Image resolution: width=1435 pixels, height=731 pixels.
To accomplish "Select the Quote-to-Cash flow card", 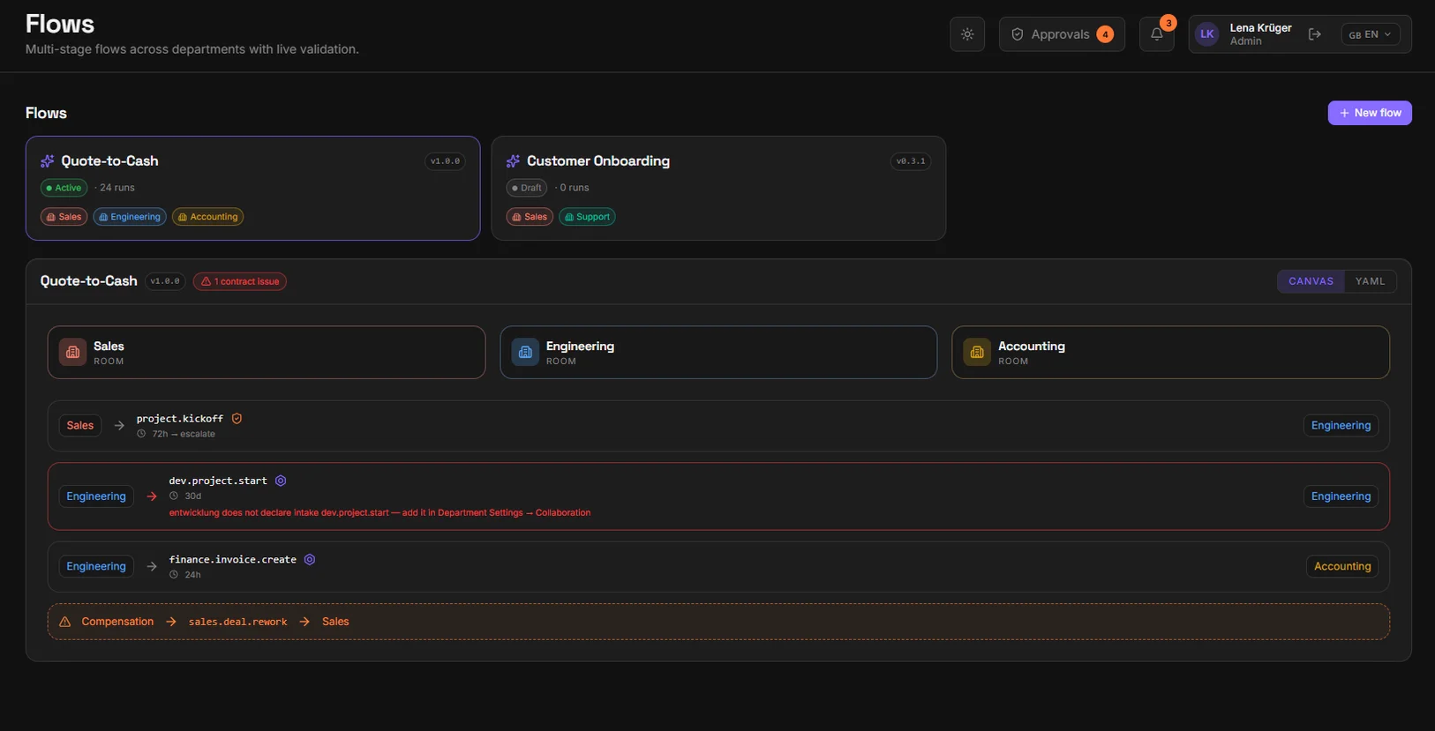I will tap(253, 188).
